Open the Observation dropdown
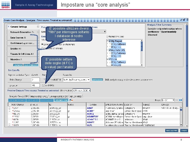 pos(82,90)
